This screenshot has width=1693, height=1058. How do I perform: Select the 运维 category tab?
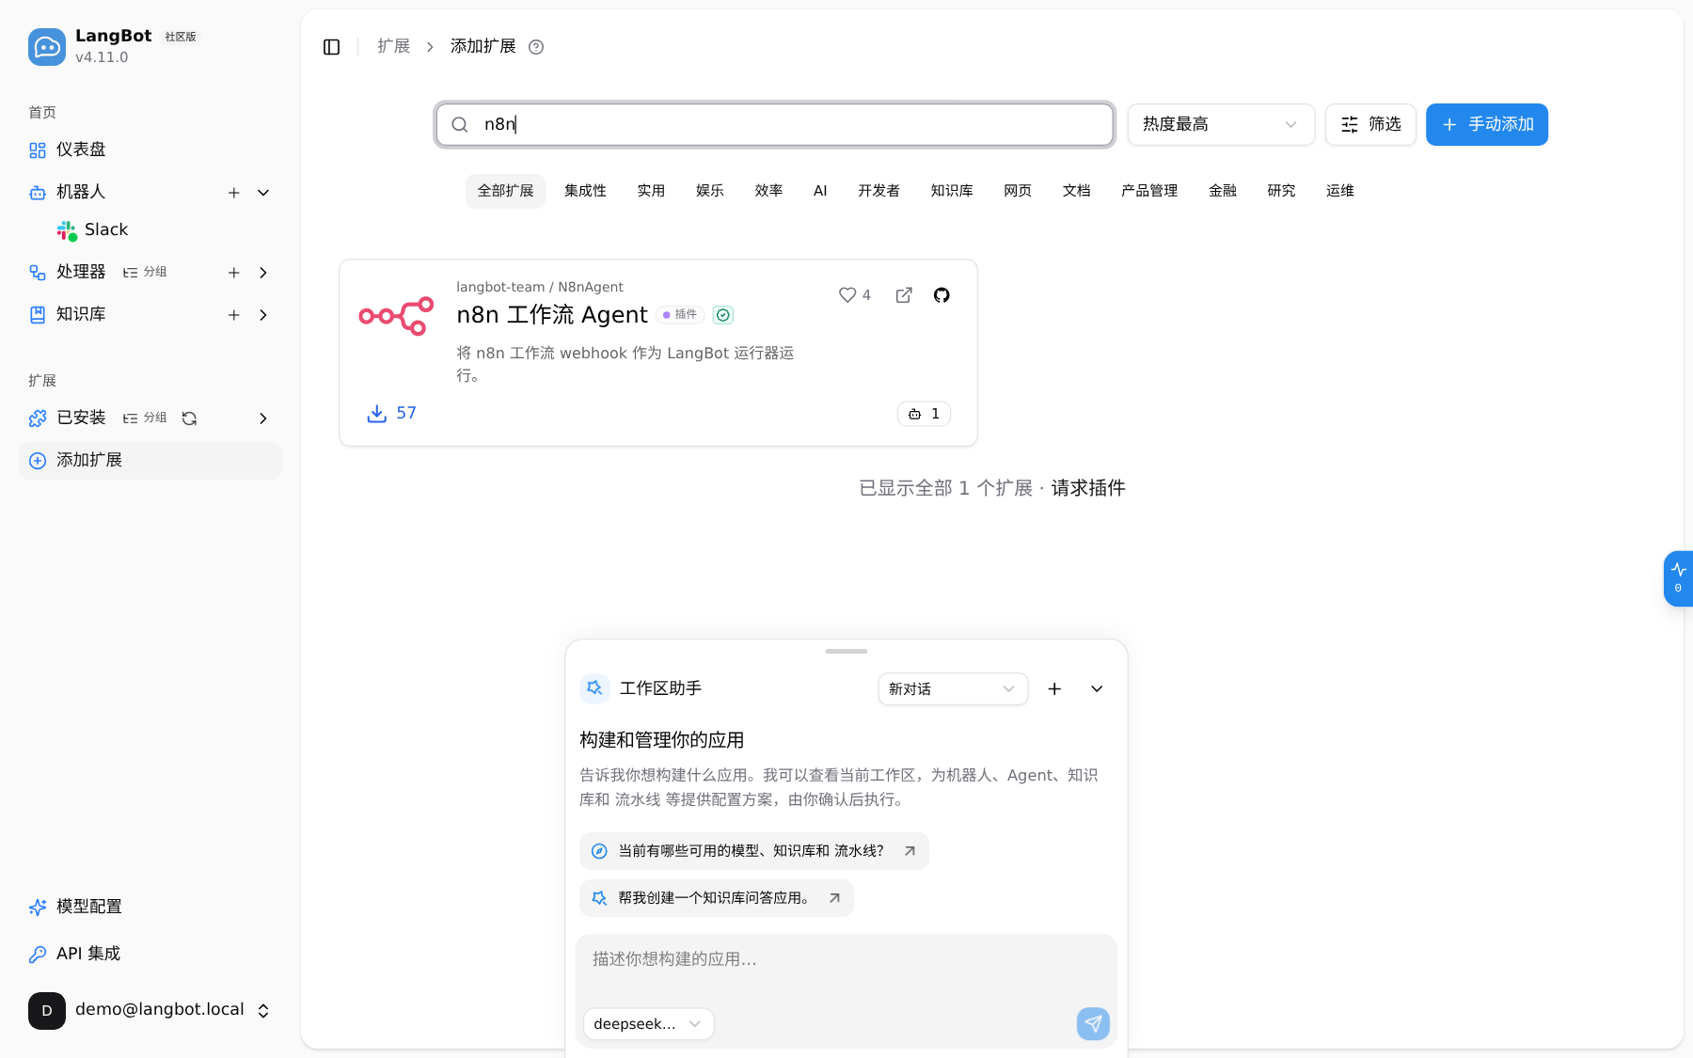(1340, 191)
